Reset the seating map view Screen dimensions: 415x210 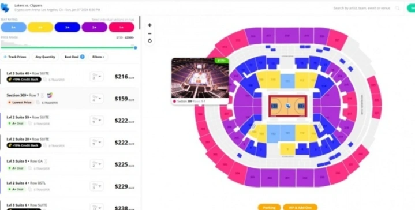tap(149, 41)
